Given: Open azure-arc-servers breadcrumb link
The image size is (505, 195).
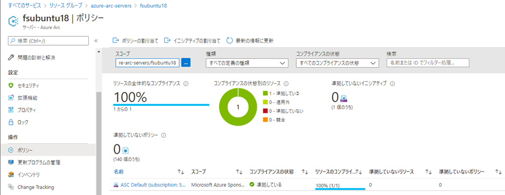Looking at the screenshot, I should point(111,6).
